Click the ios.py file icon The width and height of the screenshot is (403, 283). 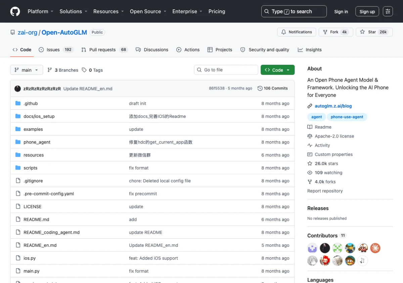pyautogui.click(x=18, y=258)
